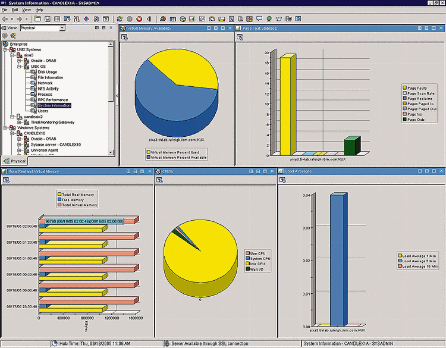Click the tall blue Load Average bar
Screen dimensions: 446x348
point(338,259)
